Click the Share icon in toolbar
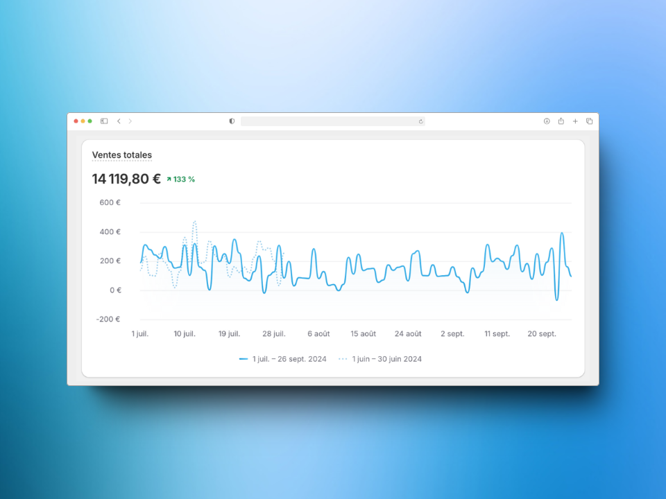 click(x=561, y=121)
